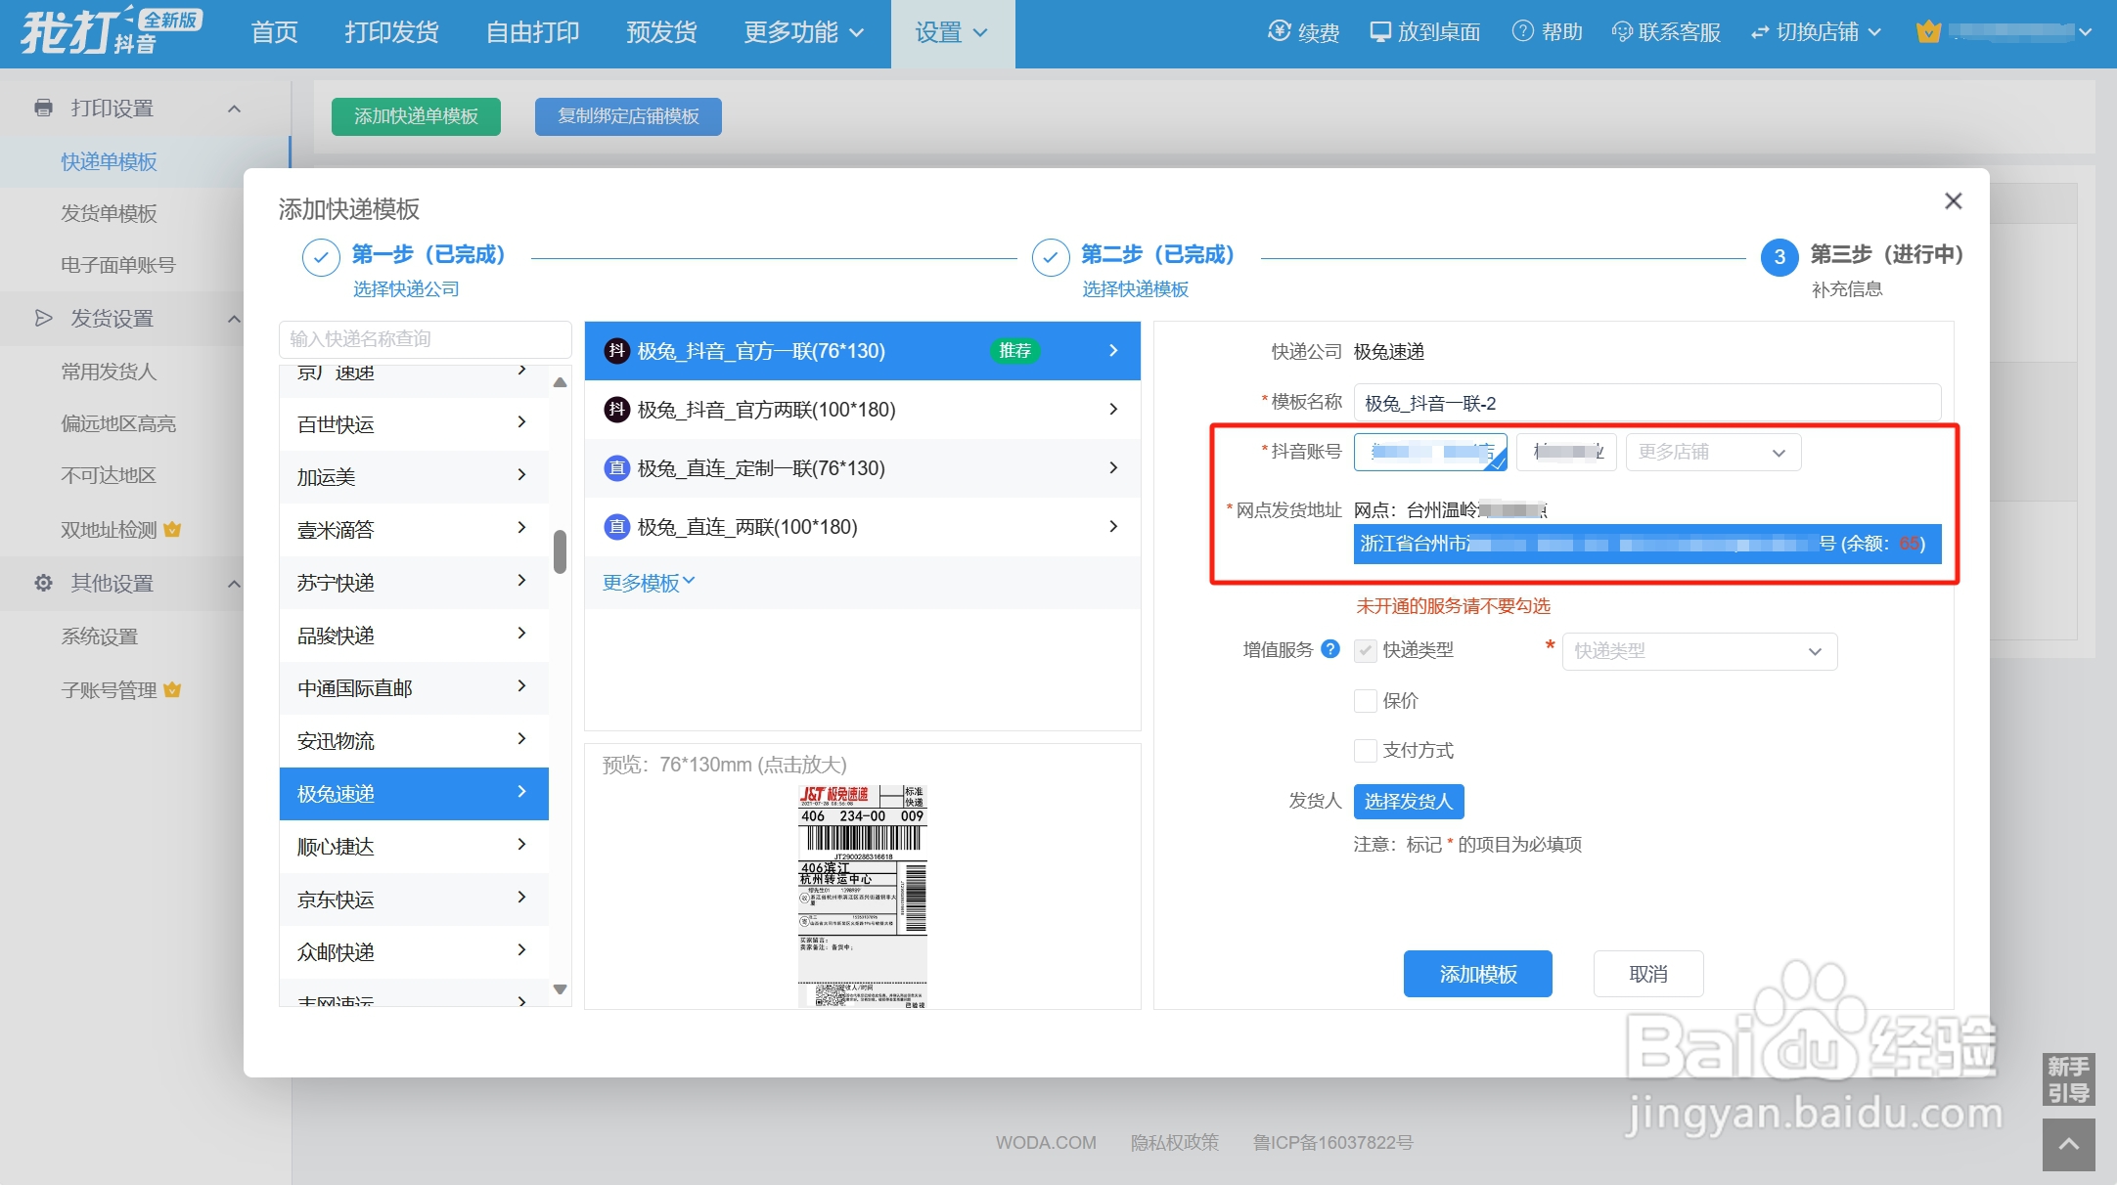Click the 添加模板 button

point(1477,973)
